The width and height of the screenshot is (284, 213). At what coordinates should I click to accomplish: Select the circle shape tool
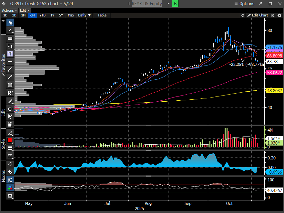click(10, 85)
